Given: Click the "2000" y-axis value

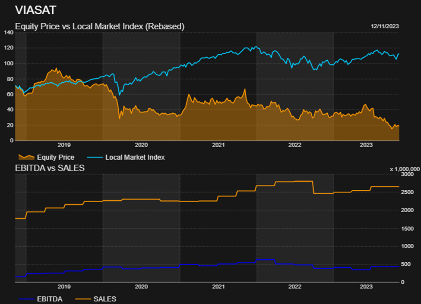Looking at the screenshot, I should pos(407,210).
